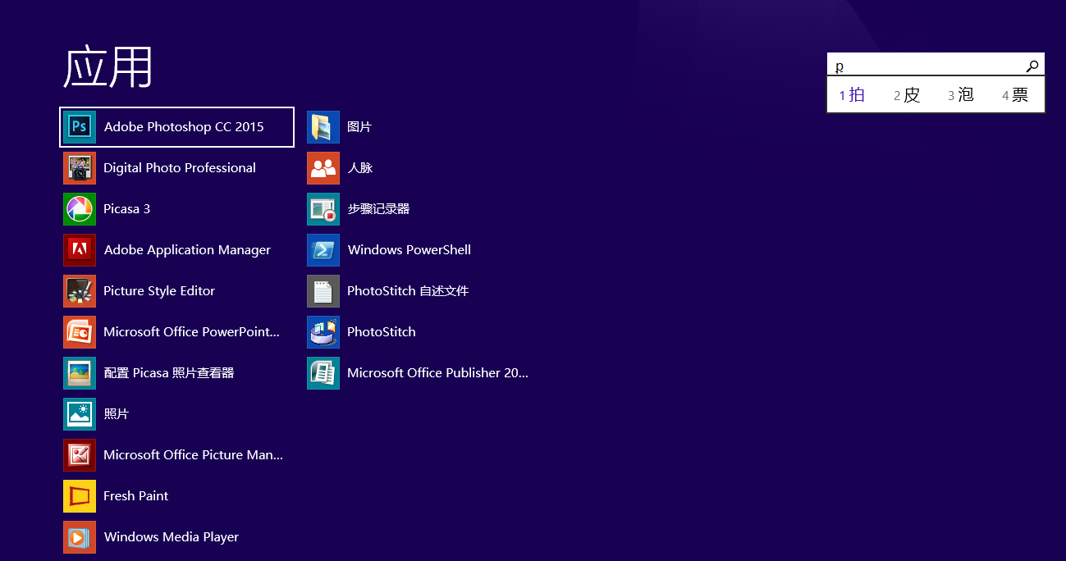Click the "Picture Style Editor" label
This screenshot has height=561, width=1066.
click(159, 291)
